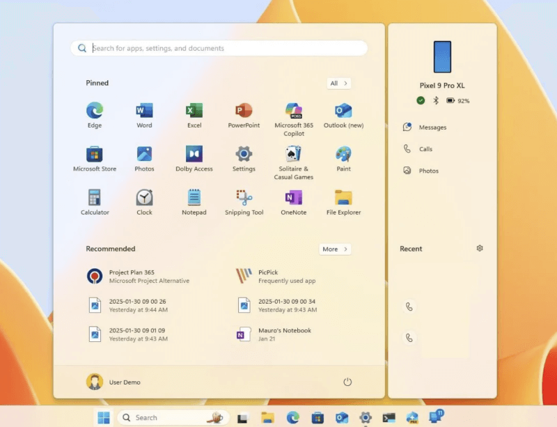Click the power button icon
The height and width of the screenshot is (427, 557).
(x=347, y=382)
